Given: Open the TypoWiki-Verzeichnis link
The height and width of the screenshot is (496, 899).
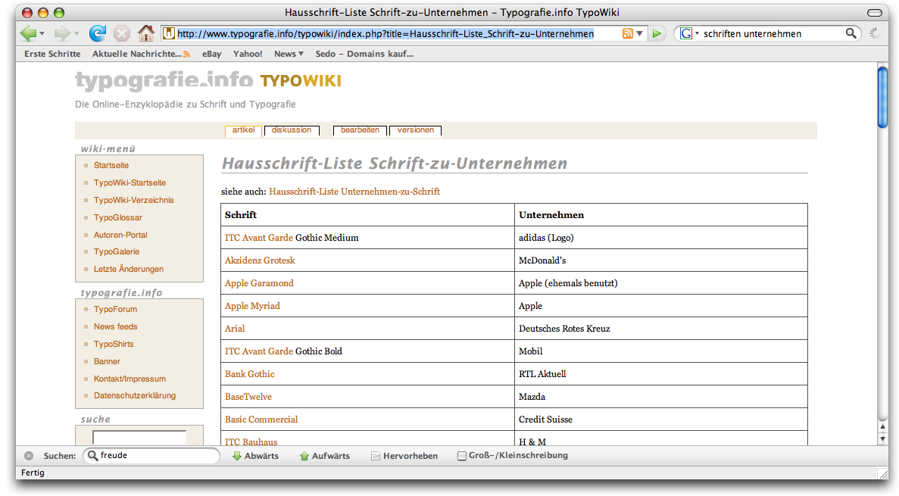Looking at the screenshot, I should click(133, 200).
